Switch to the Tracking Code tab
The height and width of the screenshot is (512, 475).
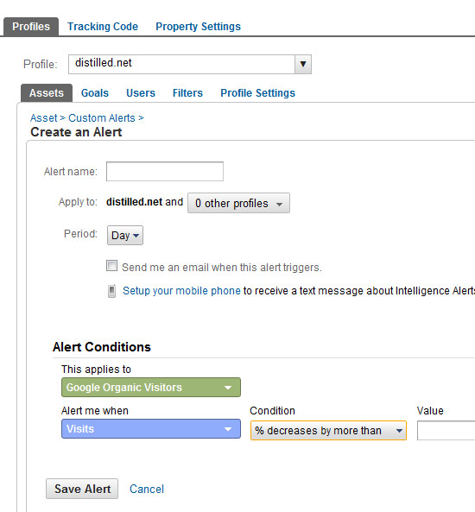pos(103,27)
